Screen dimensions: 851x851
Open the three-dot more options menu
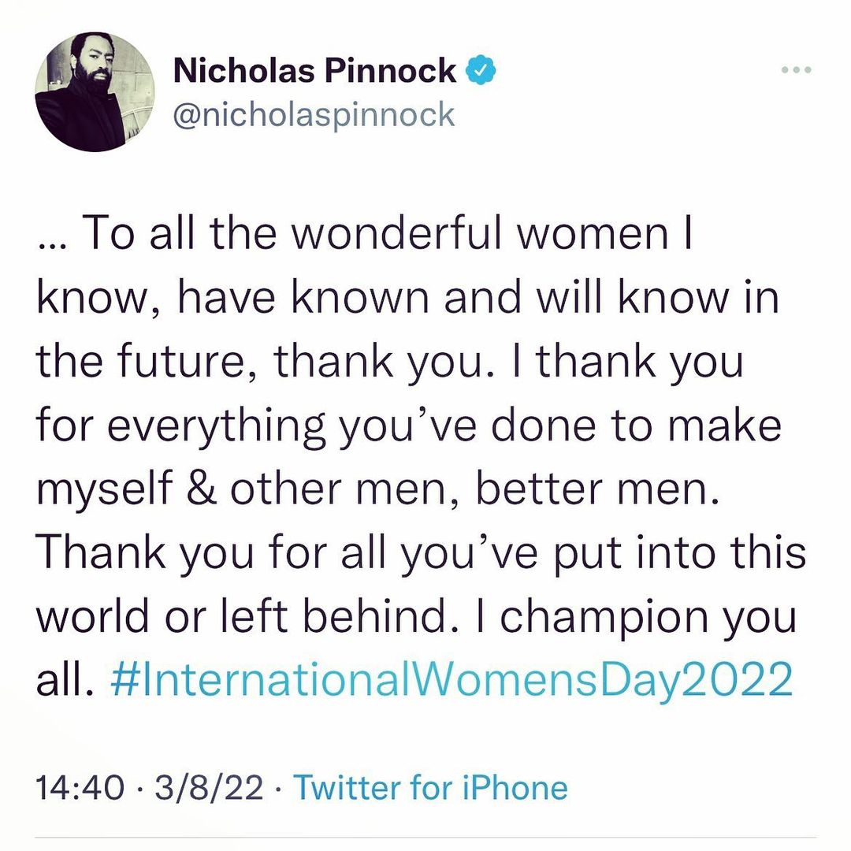point(795,70)
